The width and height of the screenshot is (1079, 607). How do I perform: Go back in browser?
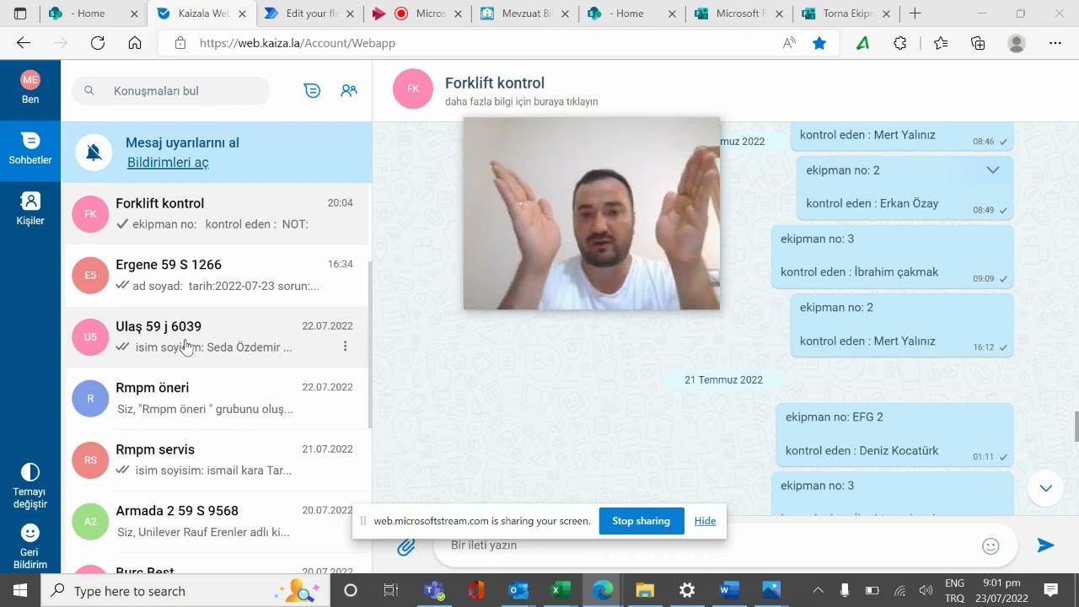tap(23, 43)
